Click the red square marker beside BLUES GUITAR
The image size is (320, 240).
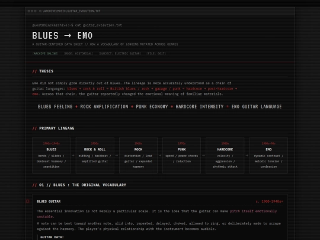click(27, 201)
